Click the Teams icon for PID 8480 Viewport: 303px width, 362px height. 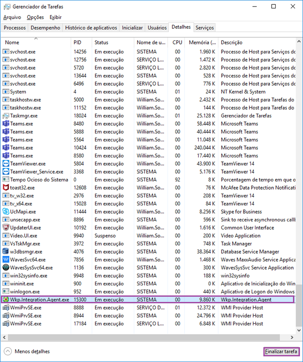click(6, 124)
